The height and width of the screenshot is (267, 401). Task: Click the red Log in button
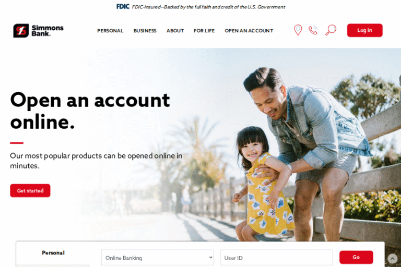point(364,30)
